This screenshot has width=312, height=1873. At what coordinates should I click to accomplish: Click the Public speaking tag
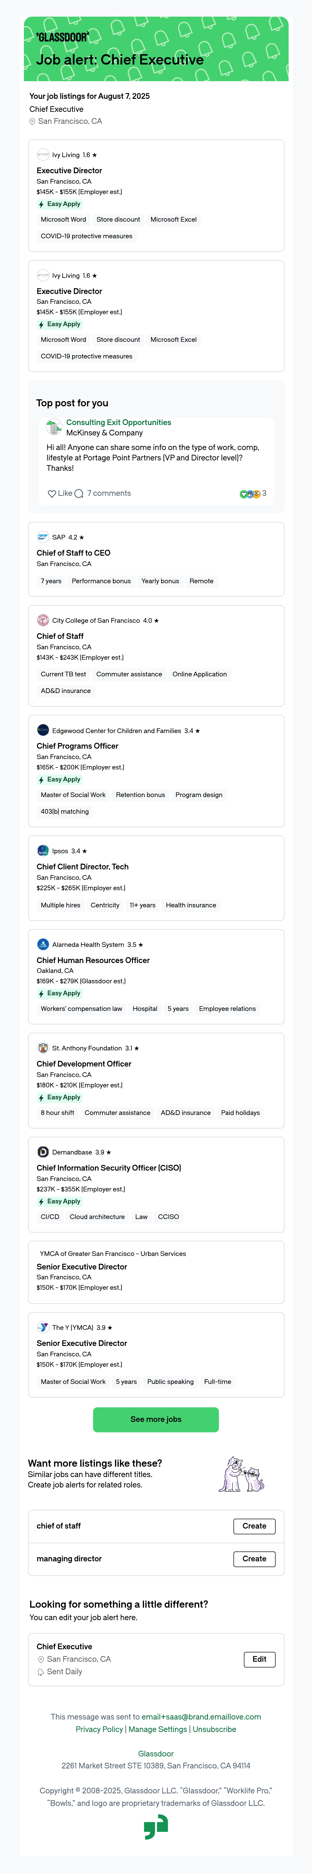click(170, 1382)
